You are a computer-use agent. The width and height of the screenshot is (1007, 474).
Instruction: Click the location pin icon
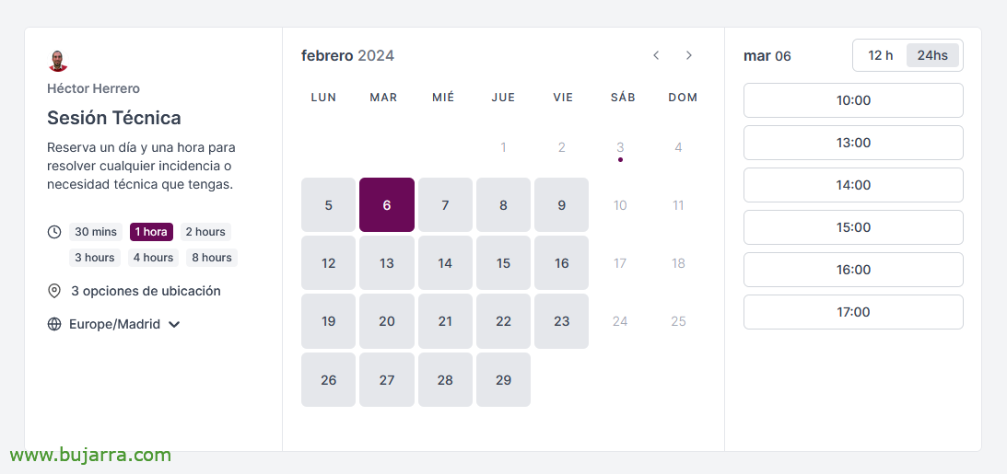point(54,291)
